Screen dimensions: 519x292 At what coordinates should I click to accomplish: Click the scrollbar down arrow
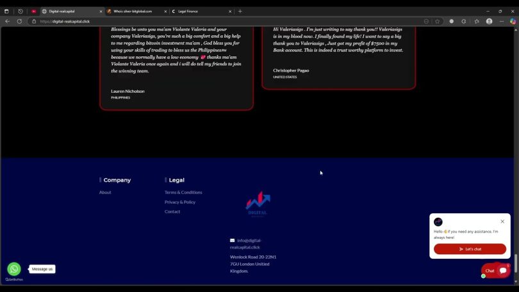[516, 282]
